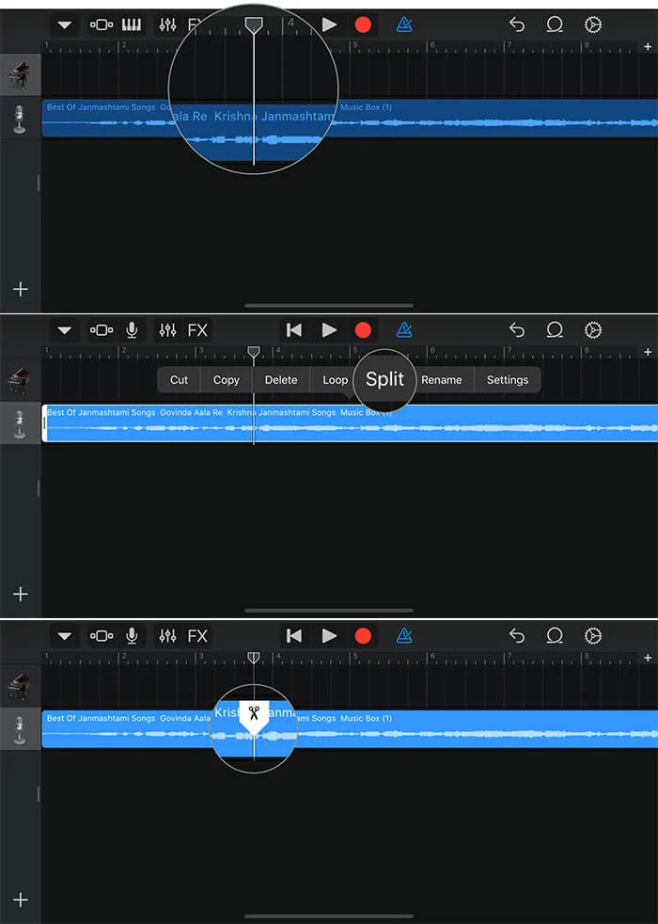Choose Loop from region menu
The image size is (658, 924).
[335, 380]
